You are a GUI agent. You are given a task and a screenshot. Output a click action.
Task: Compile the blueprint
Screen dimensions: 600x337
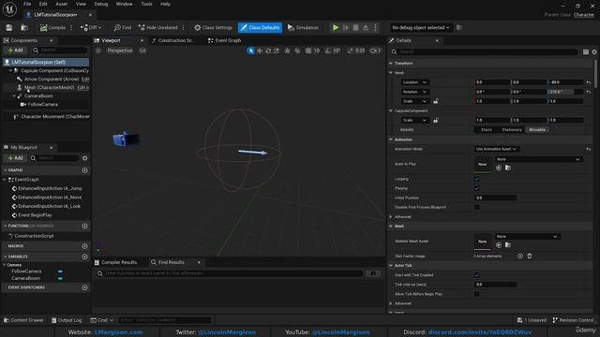coord(52,27)
